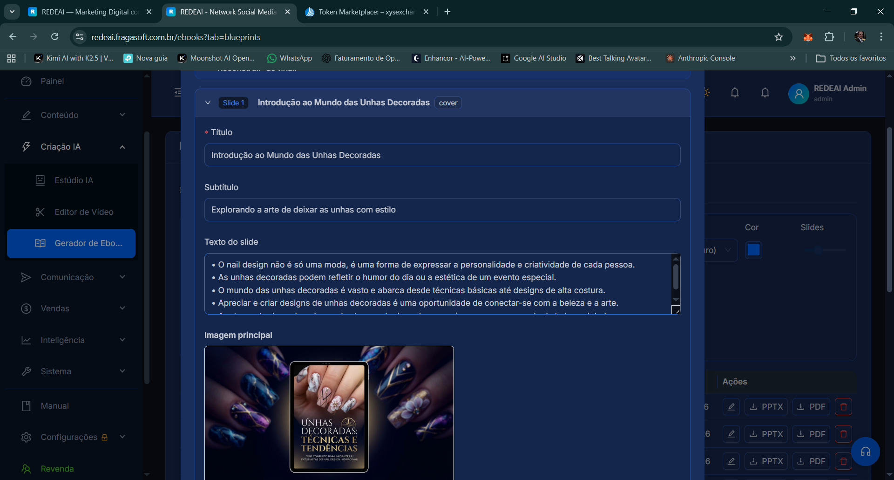The height and width of the screenshot is (480, 894).
Task: Click the first row edit pencil icon
Action: [x=731, y=407]
